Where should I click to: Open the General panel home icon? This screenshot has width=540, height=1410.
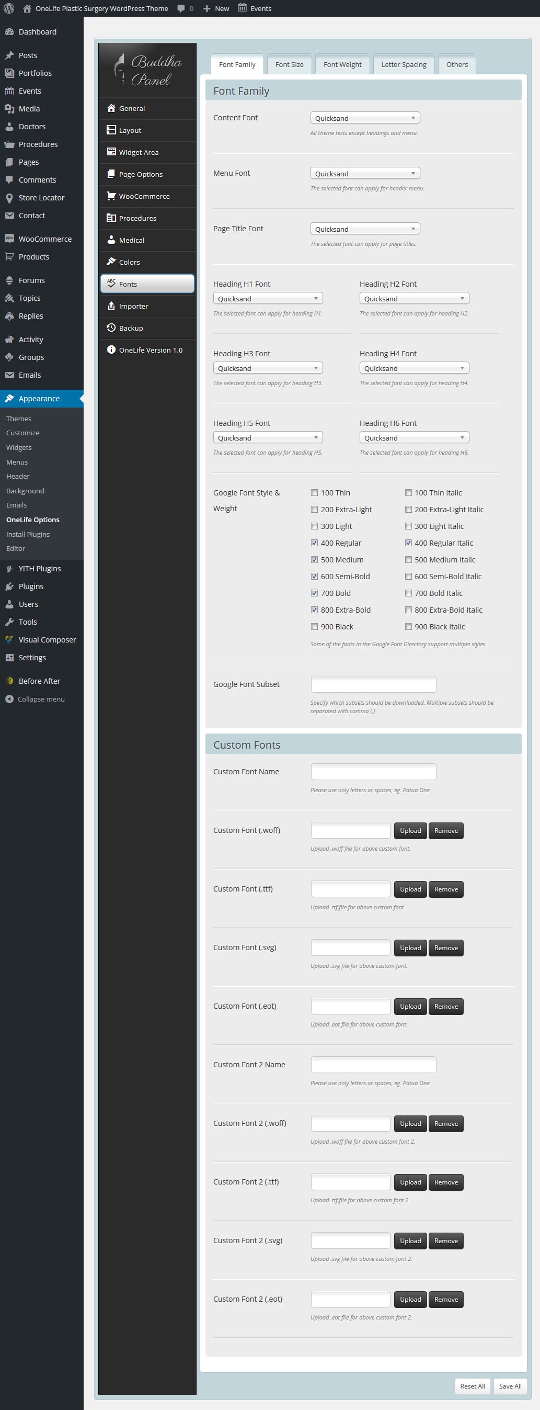111,108
